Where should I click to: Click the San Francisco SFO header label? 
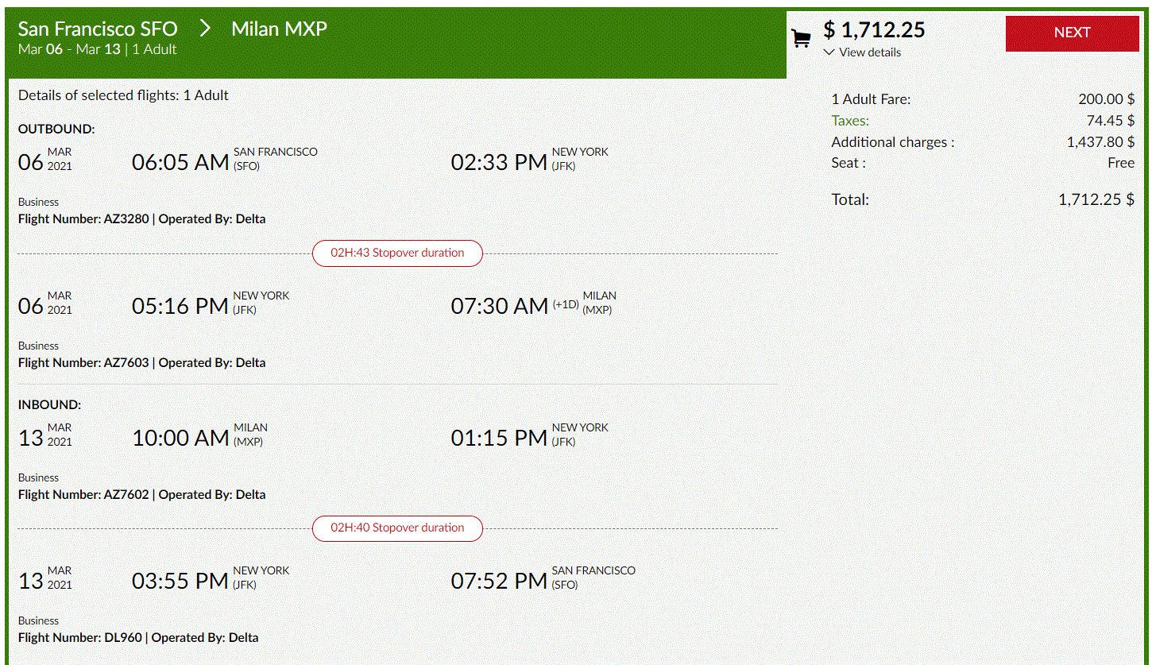pyautogui.click(x=98, y=29)
